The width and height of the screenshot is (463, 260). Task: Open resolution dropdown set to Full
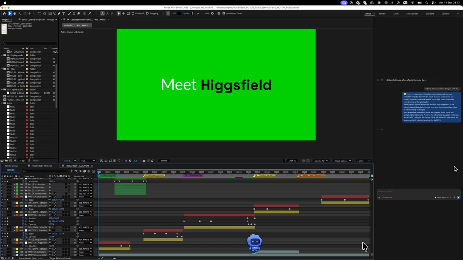click(x=88, y=161)
